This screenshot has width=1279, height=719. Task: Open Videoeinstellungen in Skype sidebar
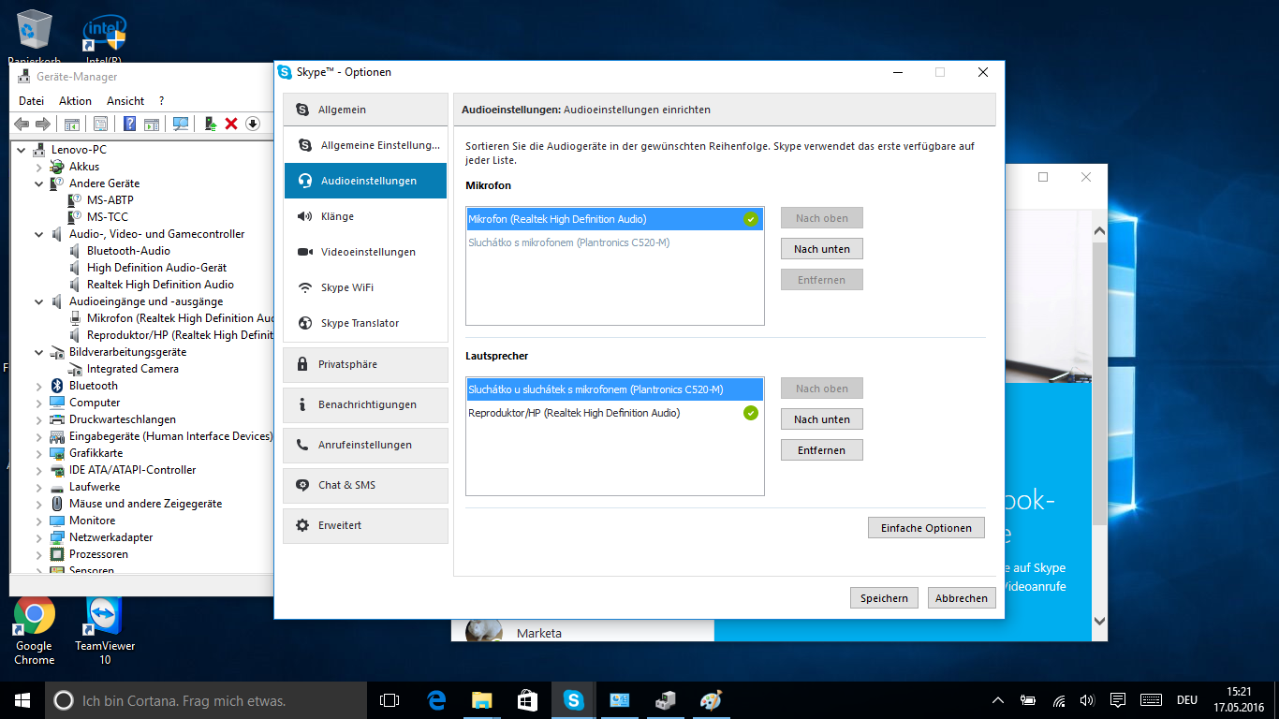(x=366, y=252)
